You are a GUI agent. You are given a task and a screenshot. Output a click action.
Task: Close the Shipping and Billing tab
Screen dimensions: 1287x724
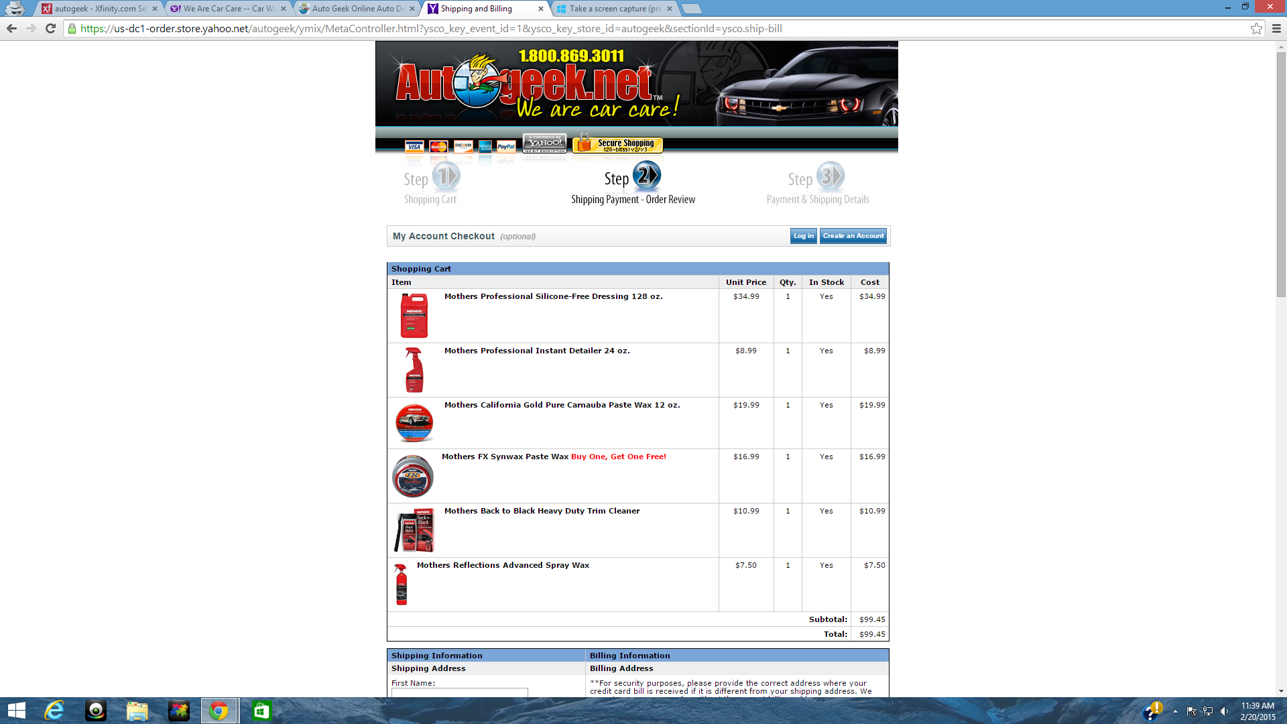pos(541,9)
